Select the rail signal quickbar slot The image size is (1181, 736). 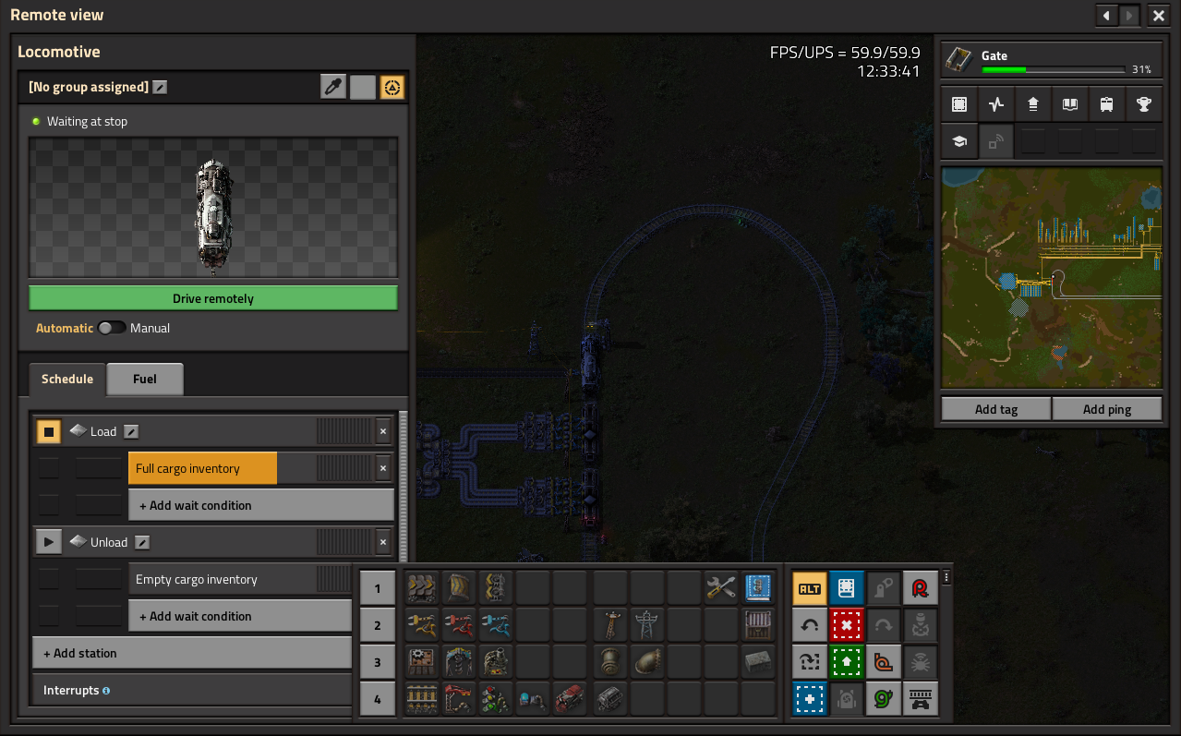(496, 698)
